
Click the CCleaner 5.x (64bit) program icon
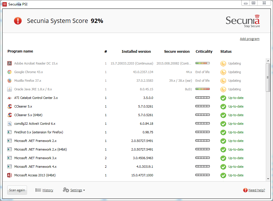click(9, 115)
